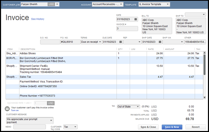Click the See History link
The height and width of the screenshot is (132, 209).
click(38, 19)
